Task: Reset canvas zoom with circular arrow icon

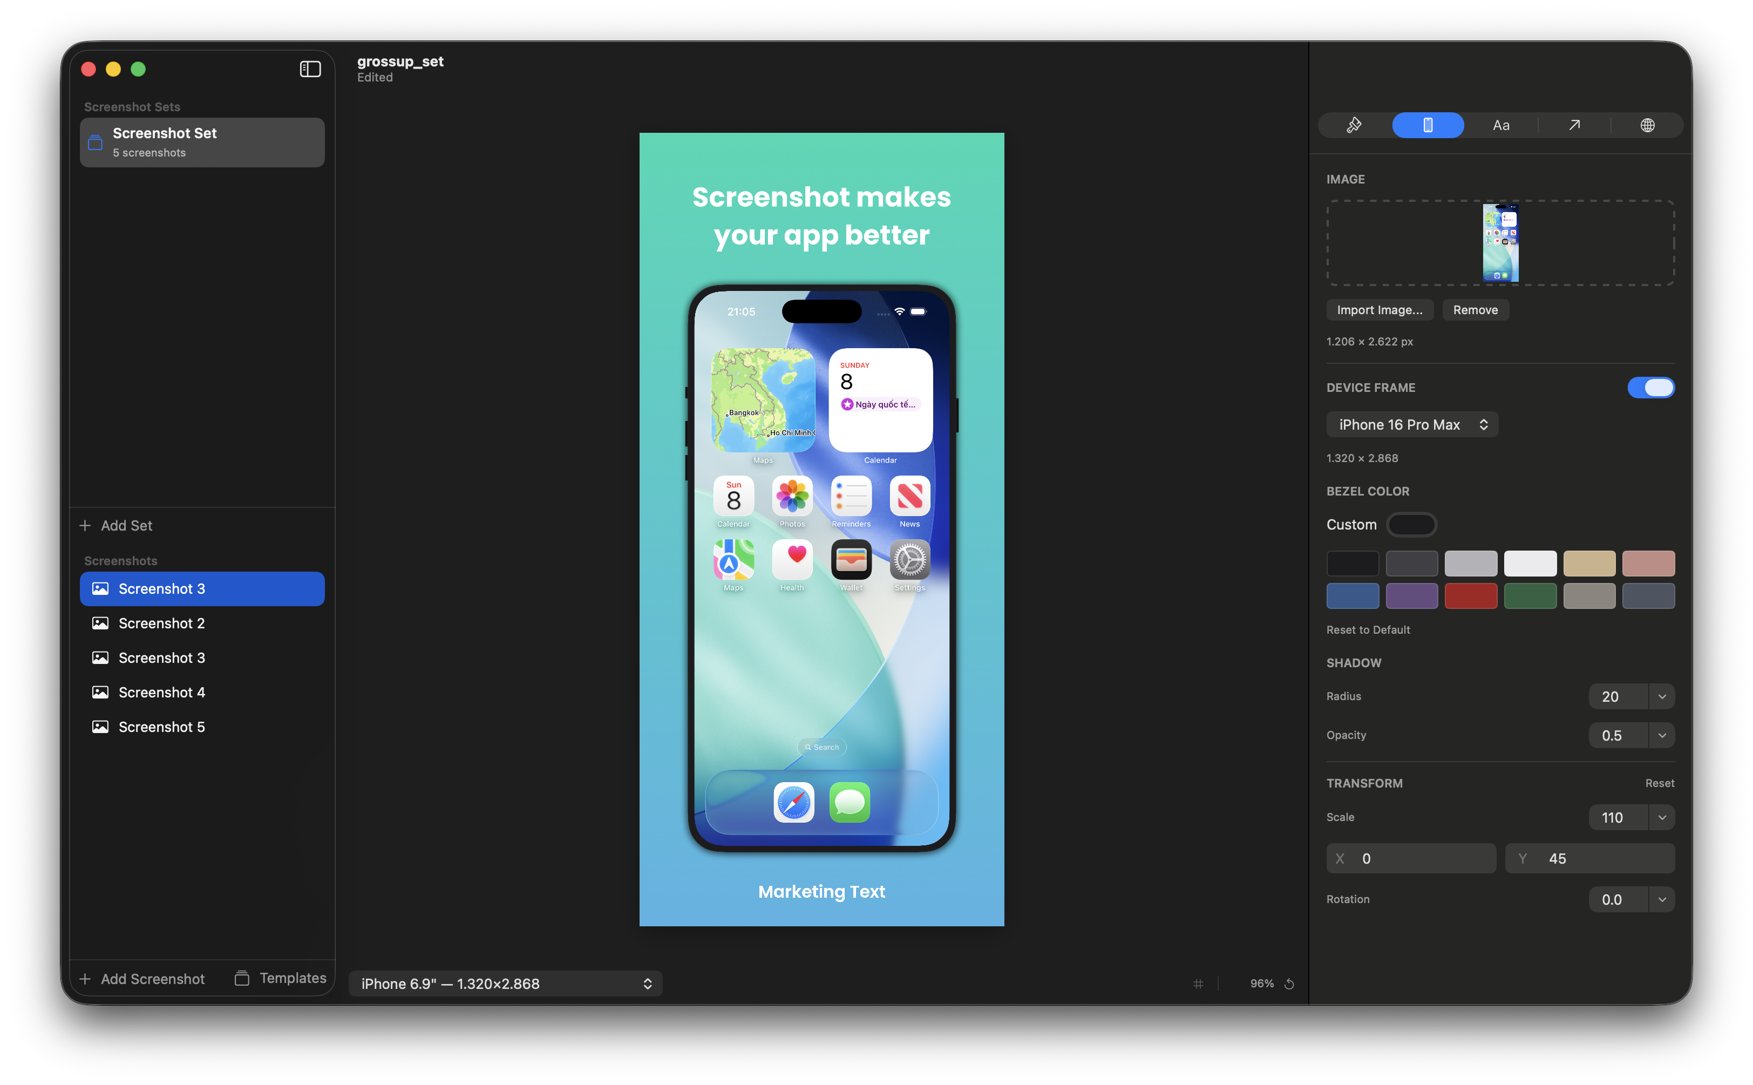Action: point(1289,983)
